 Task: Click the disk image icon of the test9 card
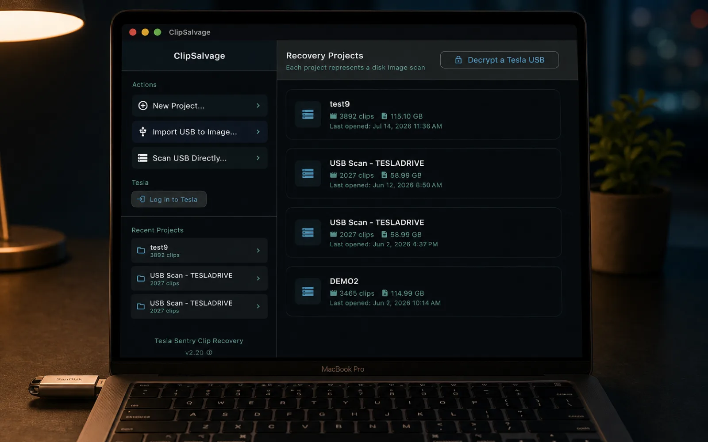pyautogui.click(x=308, y=114)
